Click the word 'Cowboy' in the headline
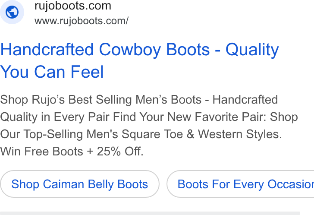 [130, 50]
